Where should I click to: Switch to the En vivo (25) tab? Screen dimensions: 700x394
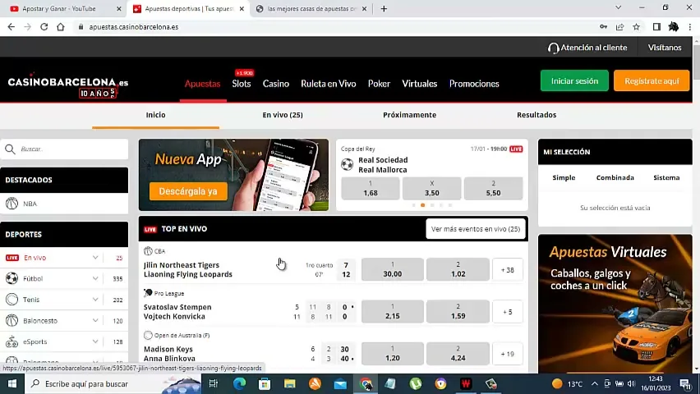[283, 115]
